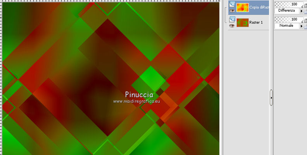Image resolution: width=307 pixels, height=155 pixels.
Task: Select the Copia diRaster layer thumbnail
Action: click(243, 7)
